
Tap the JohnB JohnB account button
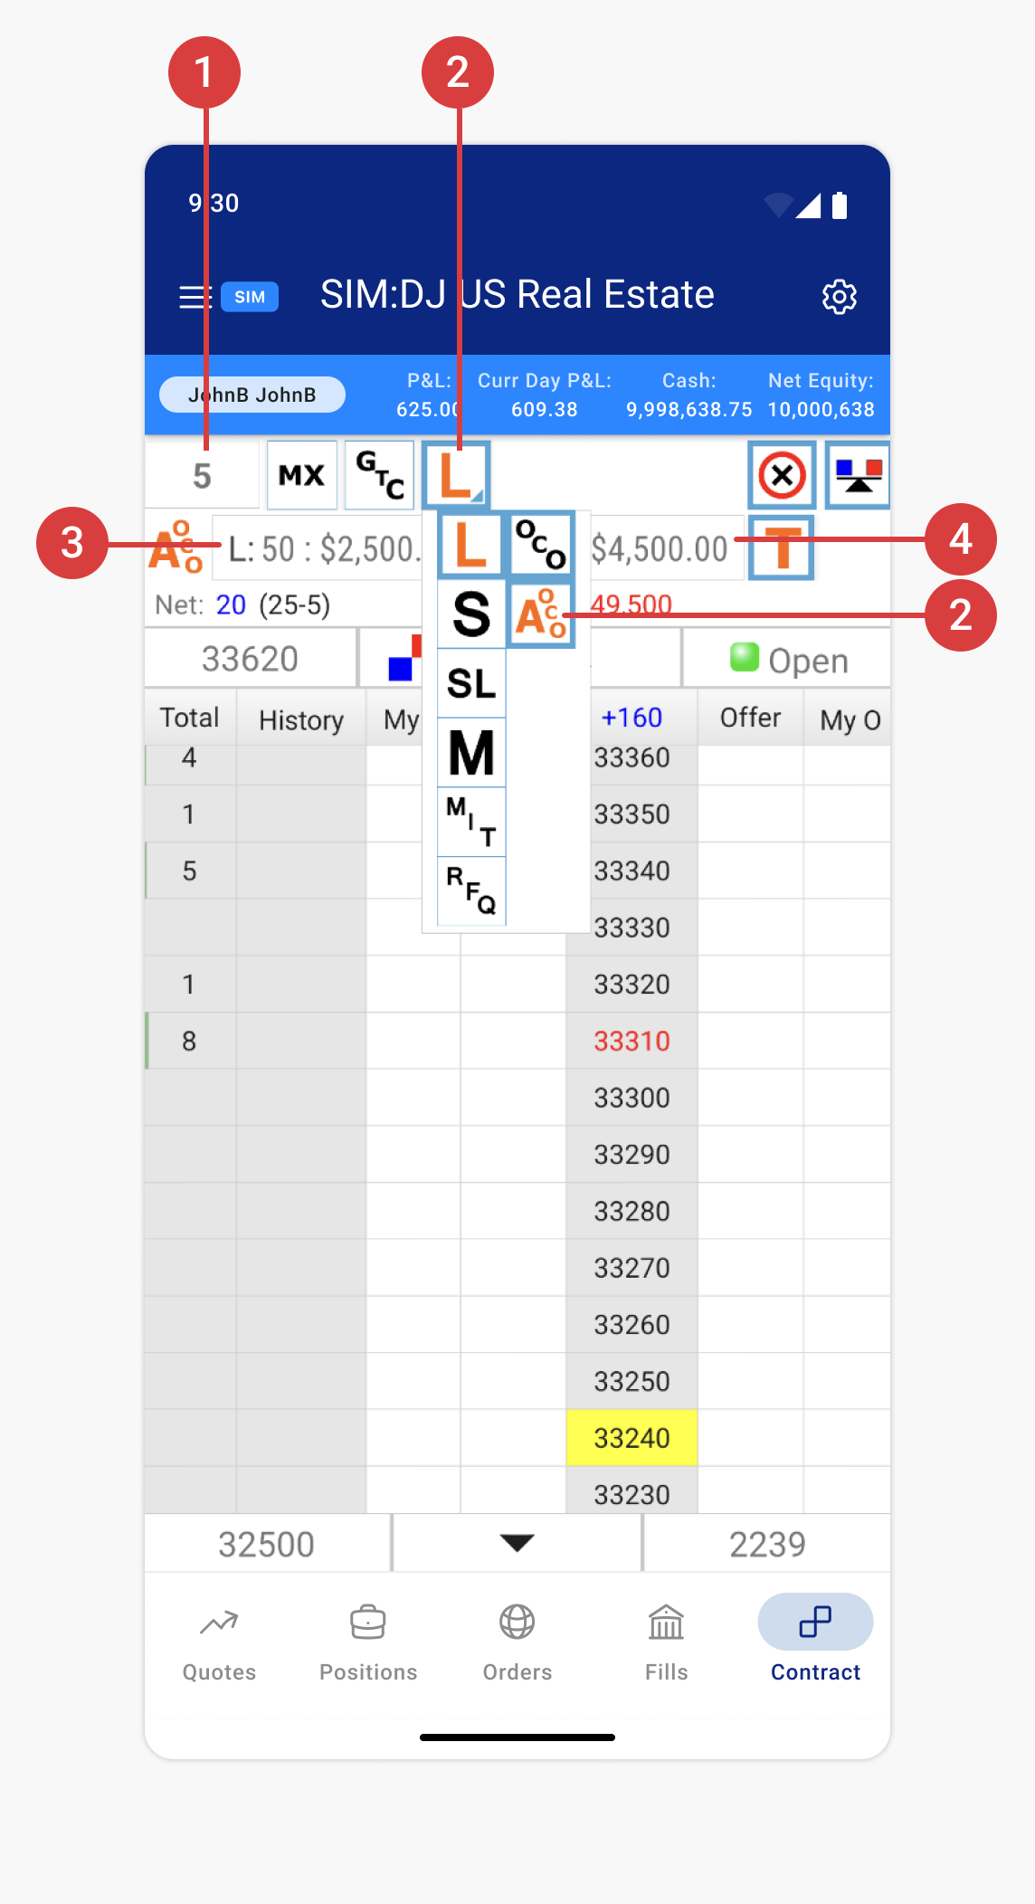tap(252, 395)
